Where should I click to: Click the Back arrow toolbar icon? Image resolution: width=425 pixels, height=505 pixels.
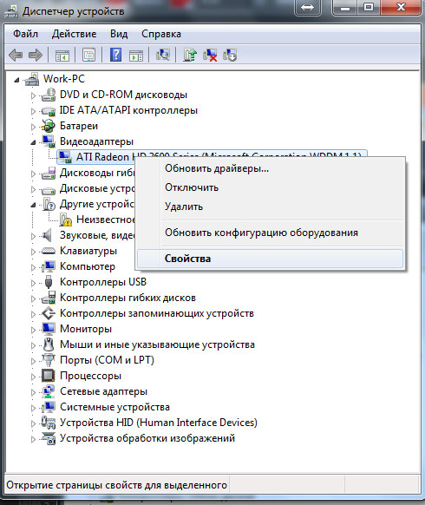click(16, 55)
